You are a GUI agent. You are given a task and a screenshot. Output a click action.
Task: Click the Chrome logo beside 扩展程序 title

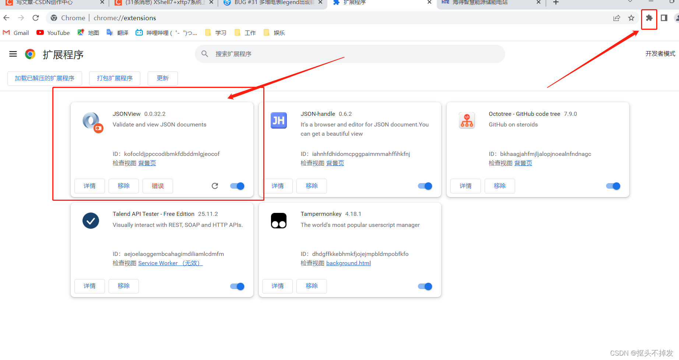[30, 54]
